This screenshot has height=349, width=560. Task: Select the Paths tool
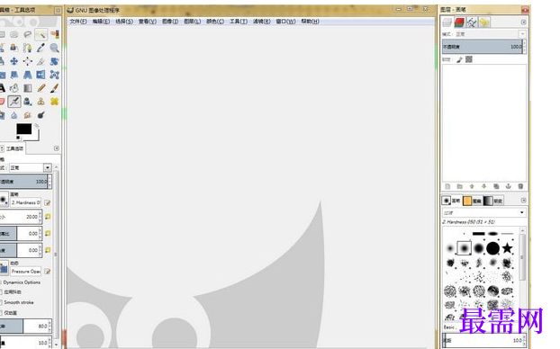coord(28,48)
